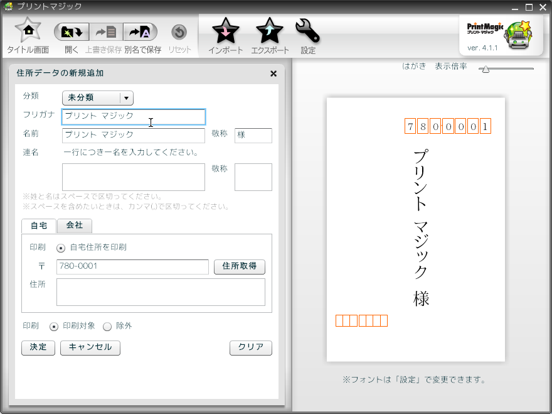The image size is (552, 414).
Task: Close the 住所データの新規追加 panel
Action: (273, 74)
